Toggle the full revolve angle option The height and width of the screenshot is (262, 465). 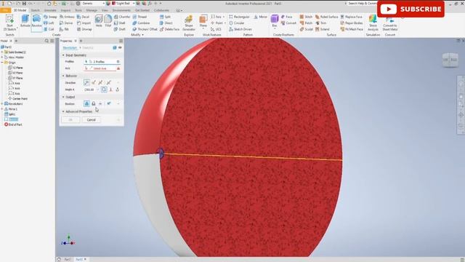(x=104, y=90)
